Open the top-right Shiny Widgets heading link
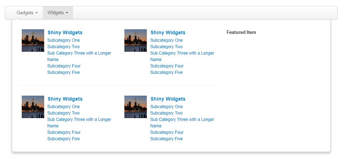The image size is (345, 162). pos(168,32)
